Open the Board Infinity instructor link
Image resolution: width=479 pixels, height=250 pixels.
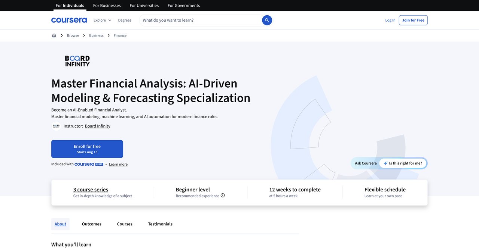pos(98,126)
